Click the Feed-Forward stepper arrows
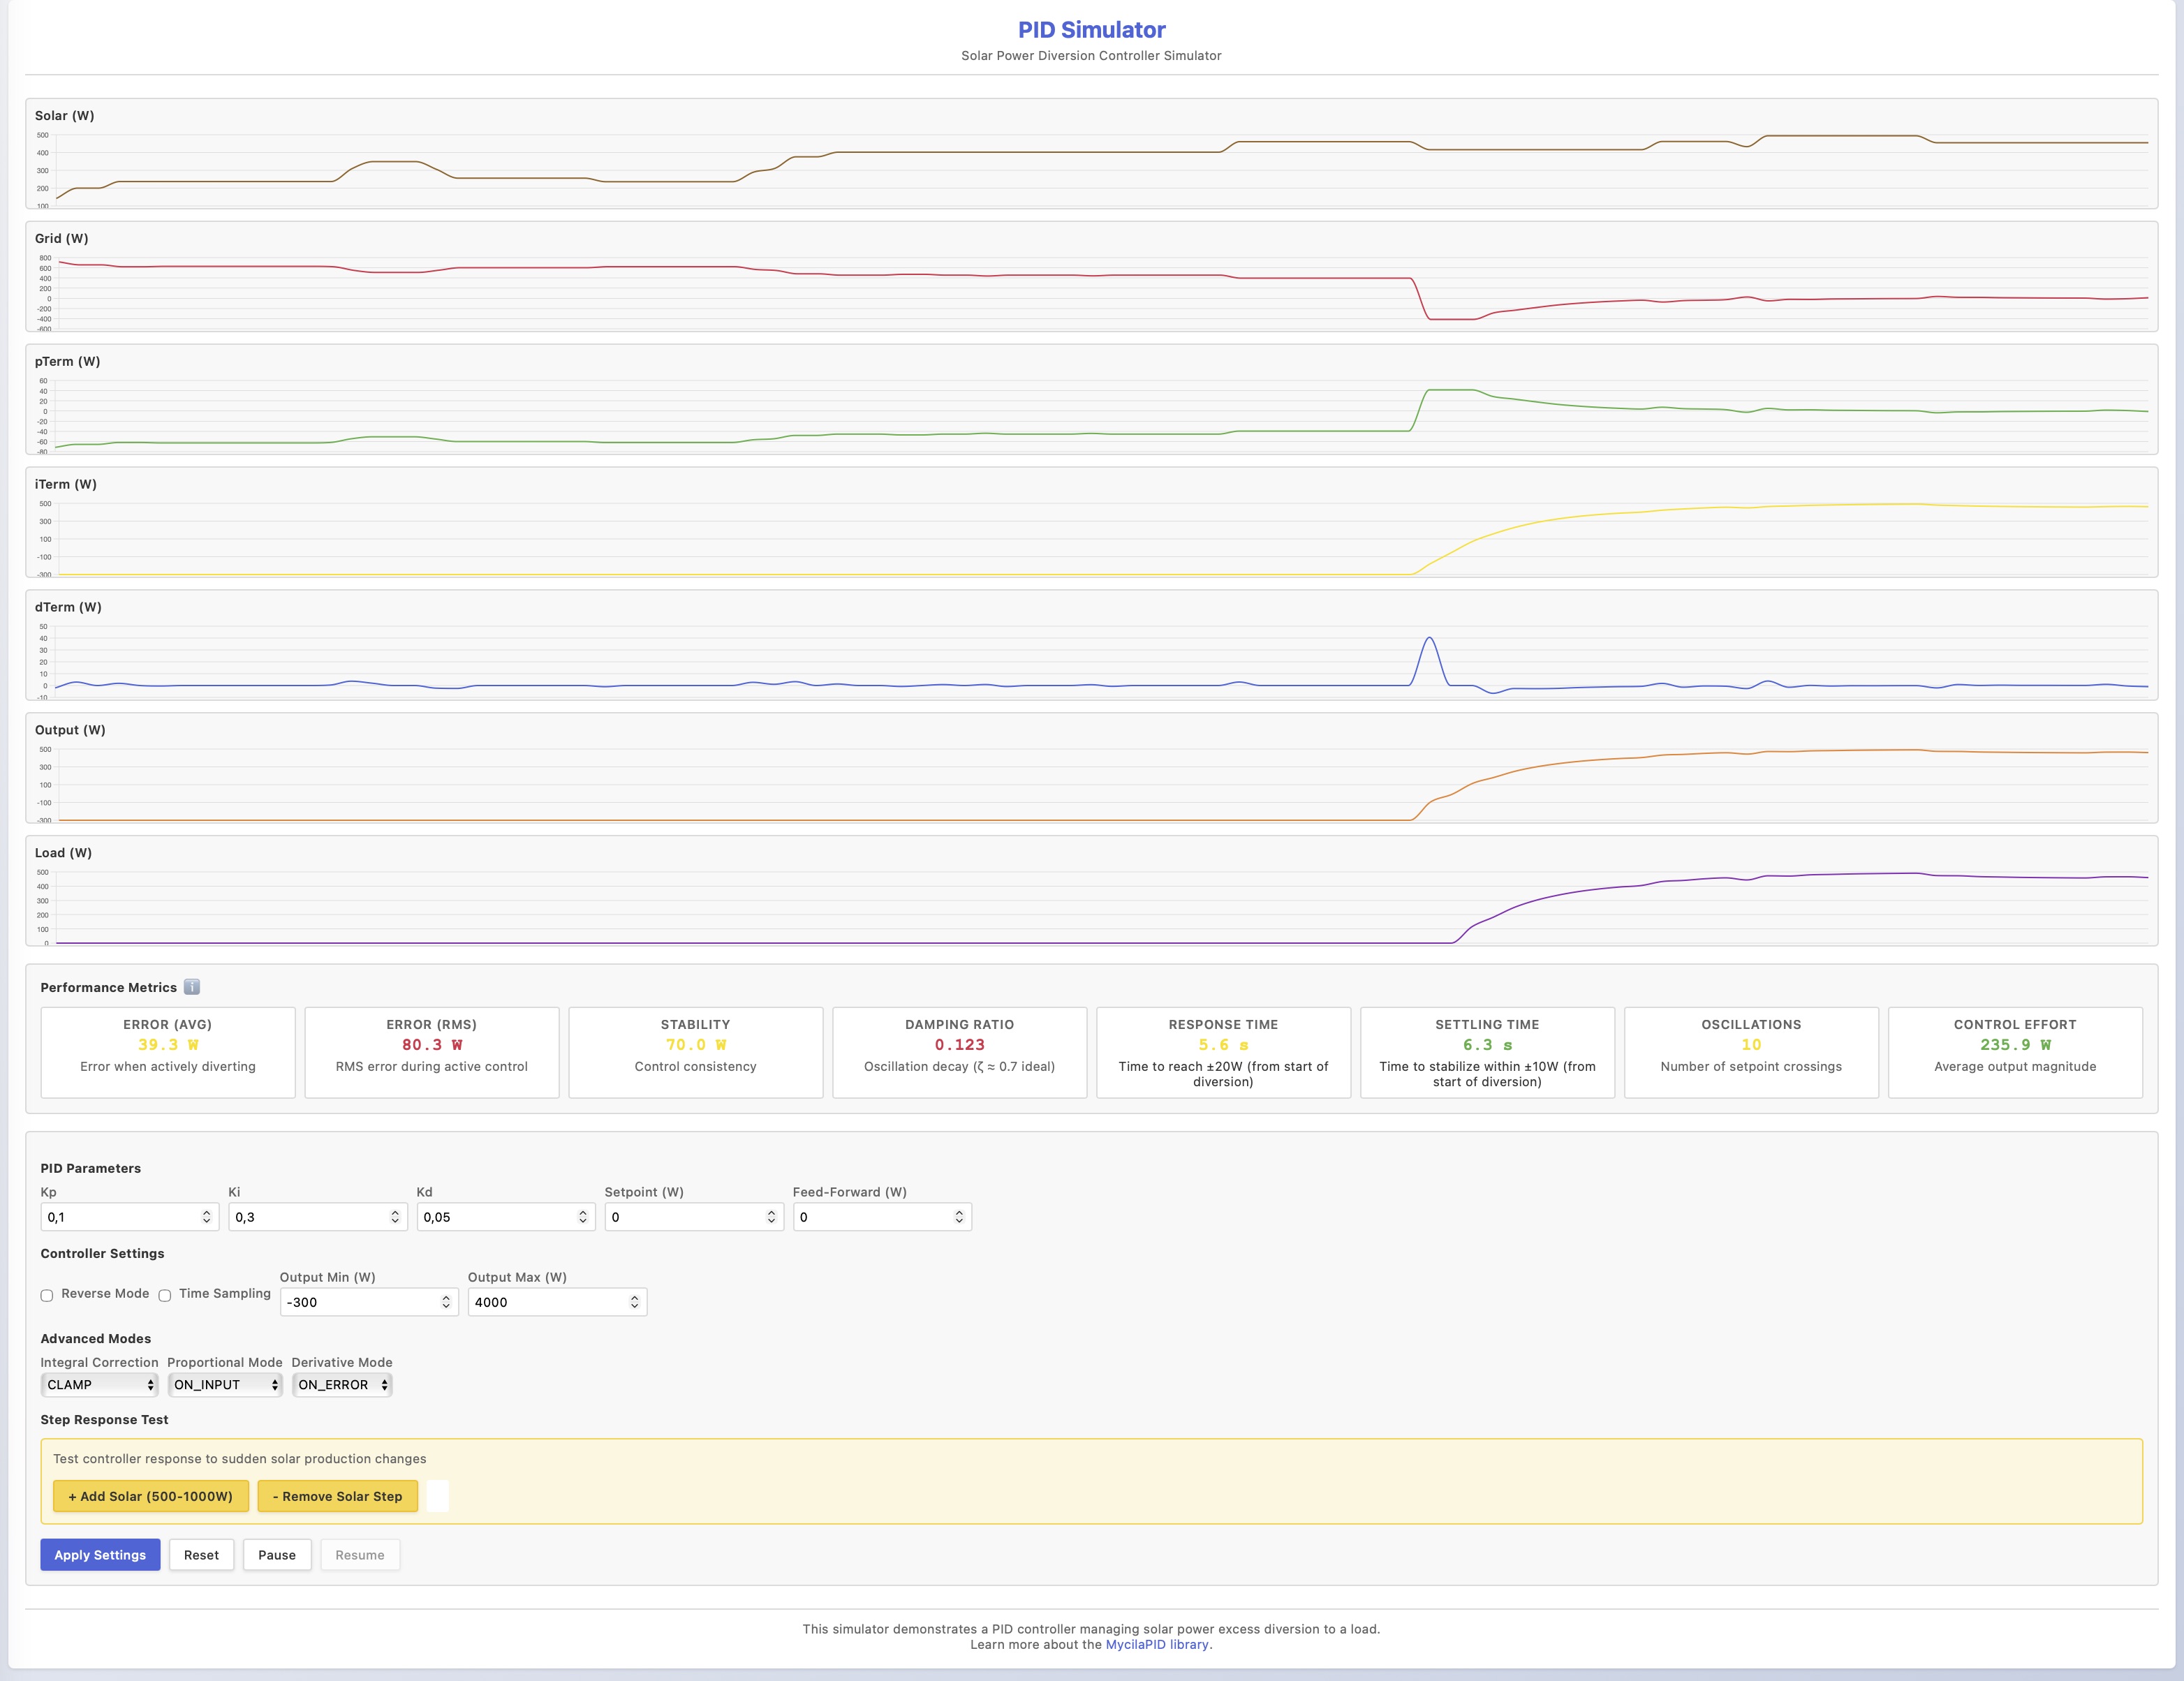The width and height of the screenshot is (2184, 1681). coord(958,1217)
